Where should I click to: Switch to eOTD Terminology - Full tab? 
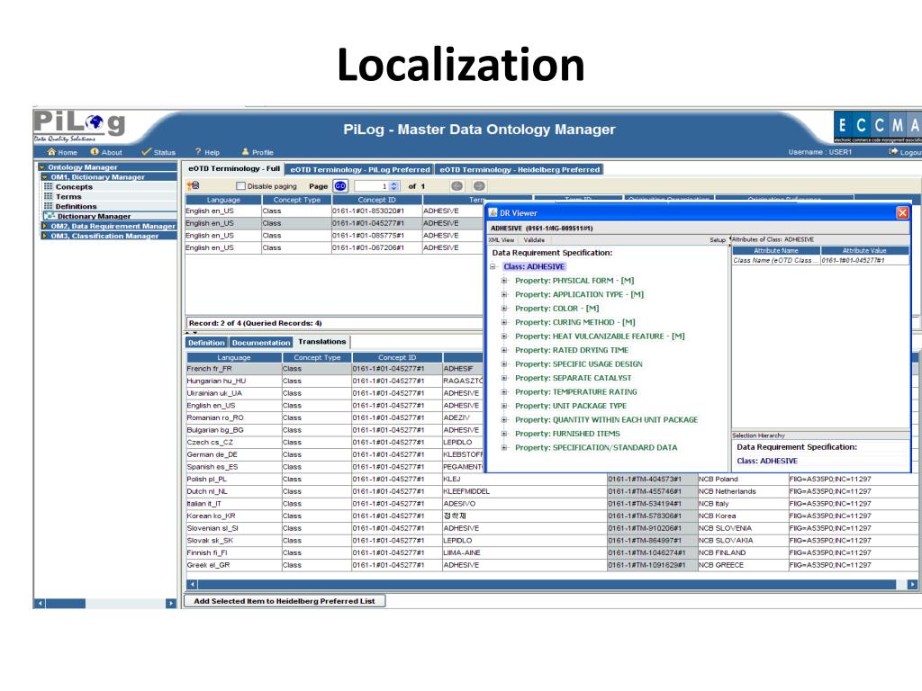pyautogui.click(x=234, y=168)
